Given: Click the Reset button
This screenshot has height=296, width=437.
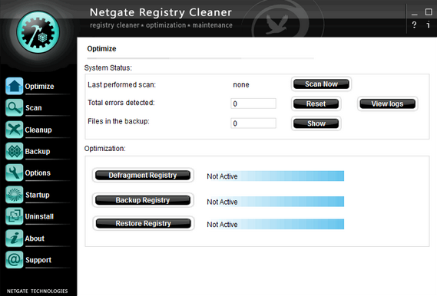Looking at the screenshot, I should pos(316,104).
